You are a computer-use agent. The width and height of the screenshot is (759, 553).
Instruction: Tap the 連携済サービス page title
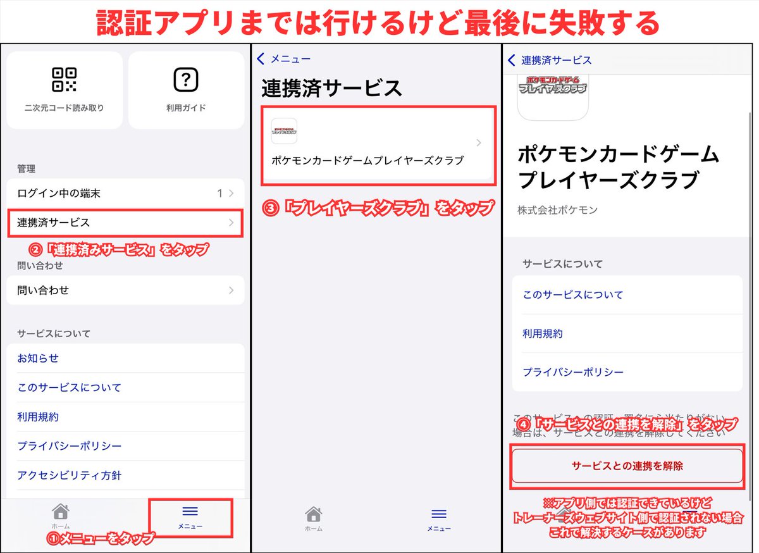[x=332, y=88]
